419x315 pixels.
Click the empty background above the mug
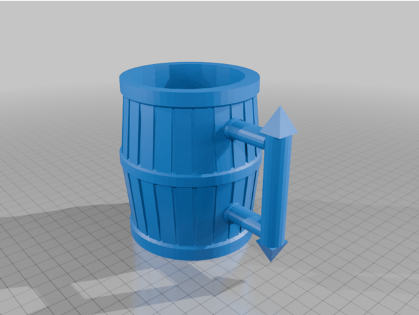[200, 27]
